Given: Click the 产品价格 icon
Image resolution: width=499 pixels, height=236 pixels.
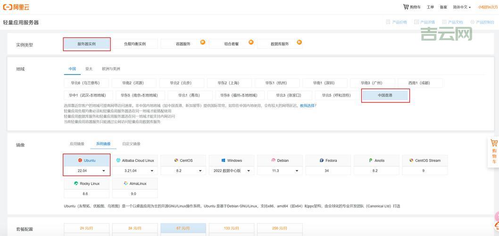Looking at the screenshot, I should coord(388,22).
